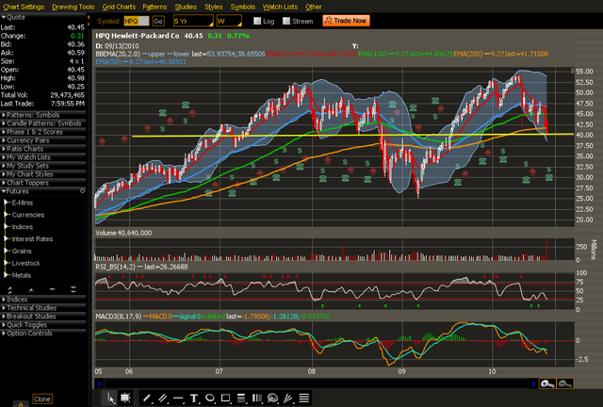This screenshot has width=603, height=407.
Task: Open the W interval dropdown
Action: (x=229, y=21)
